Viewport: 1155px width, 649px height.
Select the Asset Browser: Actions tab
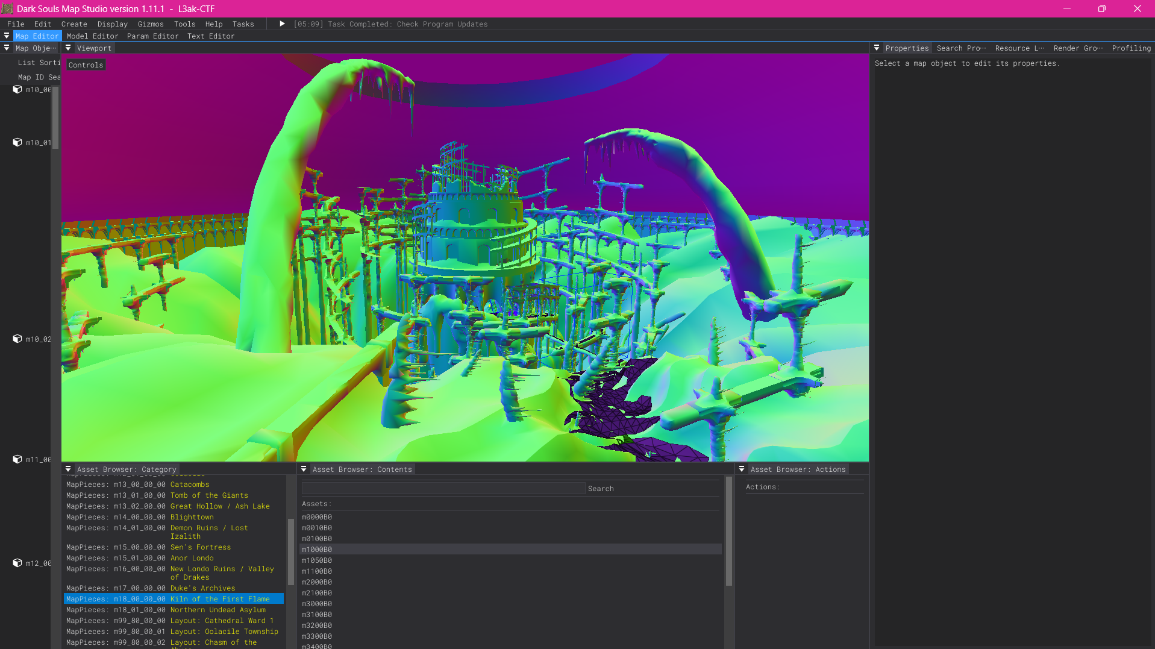coord(798,469)
